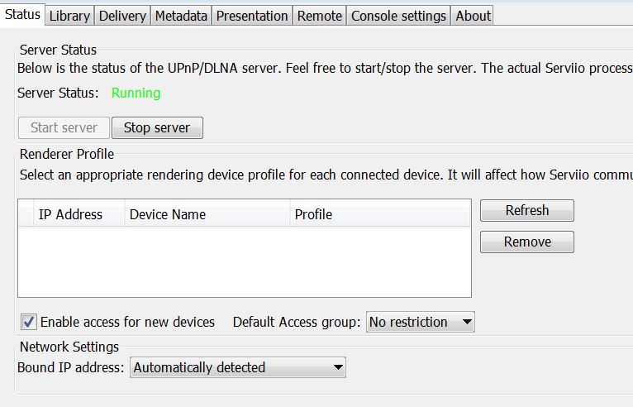This screenshot has width=633, height=407.
Task: Click the blank first column header
Action: [x=26, y=214]
